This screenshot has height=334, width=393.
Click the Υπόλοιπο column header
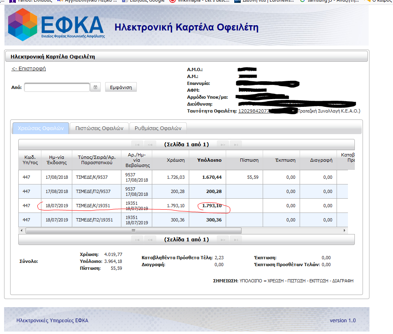pyautogui.click(x=209, y=160)
